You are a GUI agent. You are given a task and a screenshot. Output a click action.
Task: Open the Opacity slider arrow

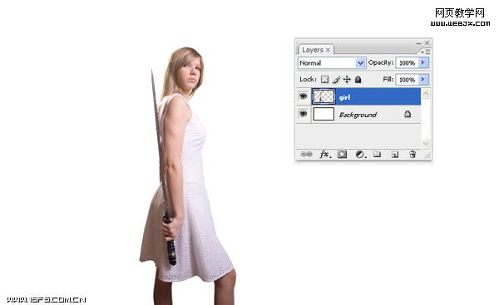tap(423, 62)
